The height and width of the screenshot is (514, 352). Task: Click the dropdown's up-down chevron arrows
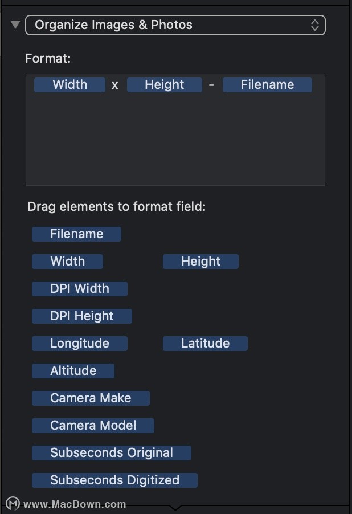point(314,25)
